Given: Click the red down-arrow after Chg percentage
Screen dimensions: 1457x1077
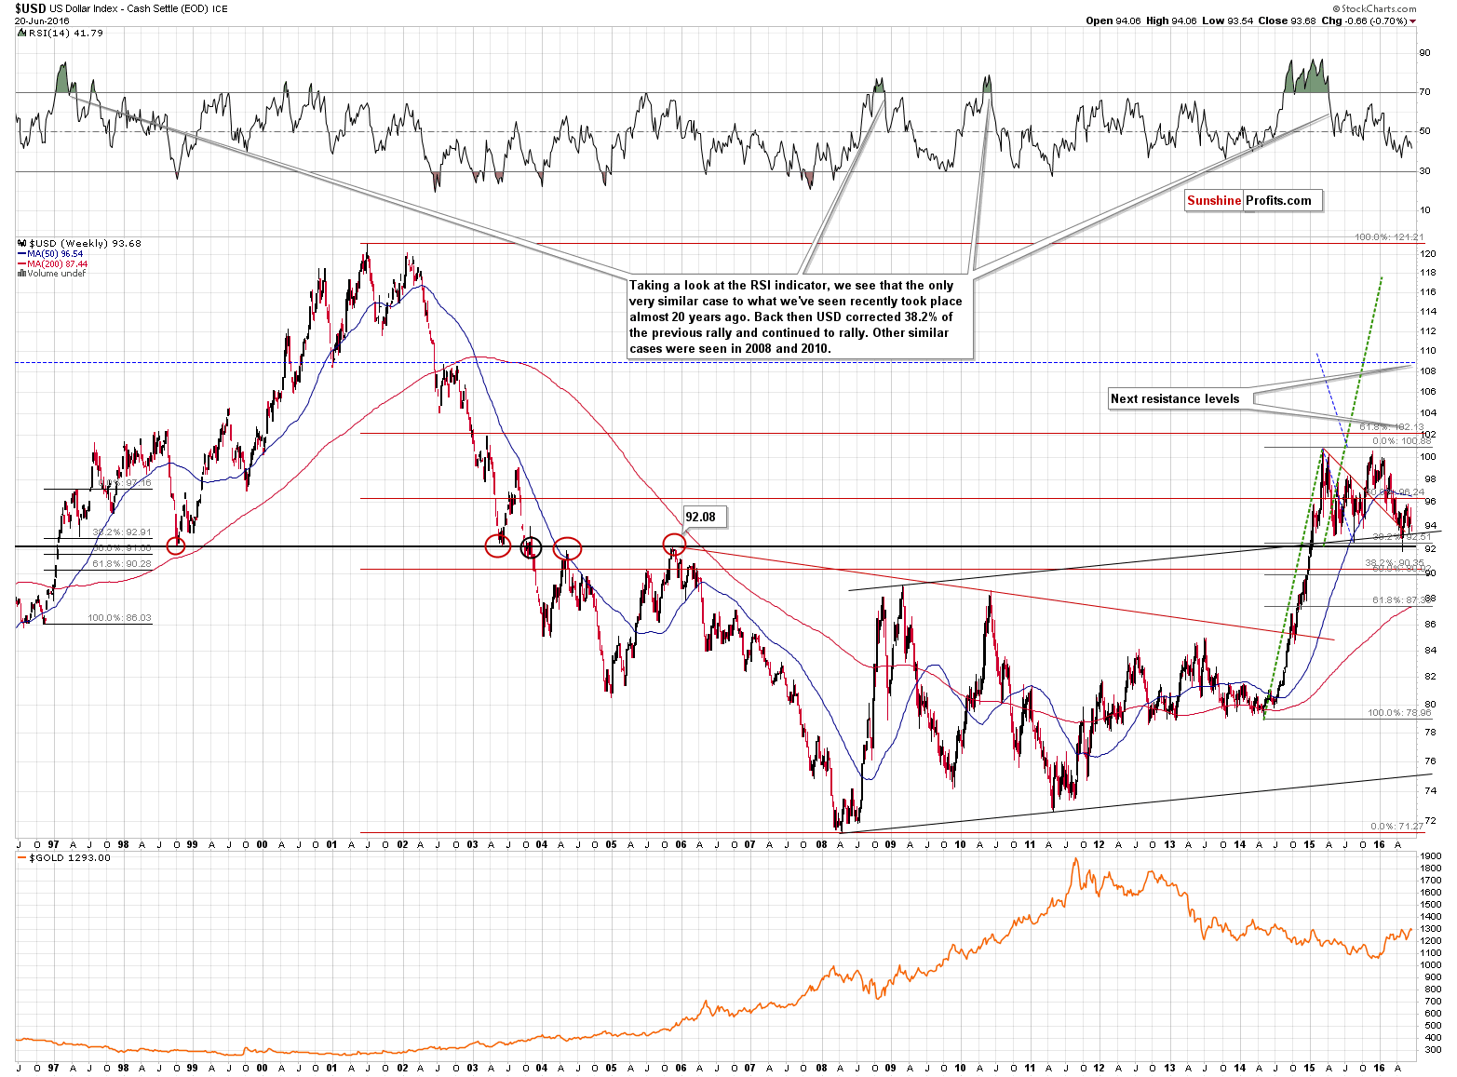Looking at the screenshot, I should (x=1412, y=20).
